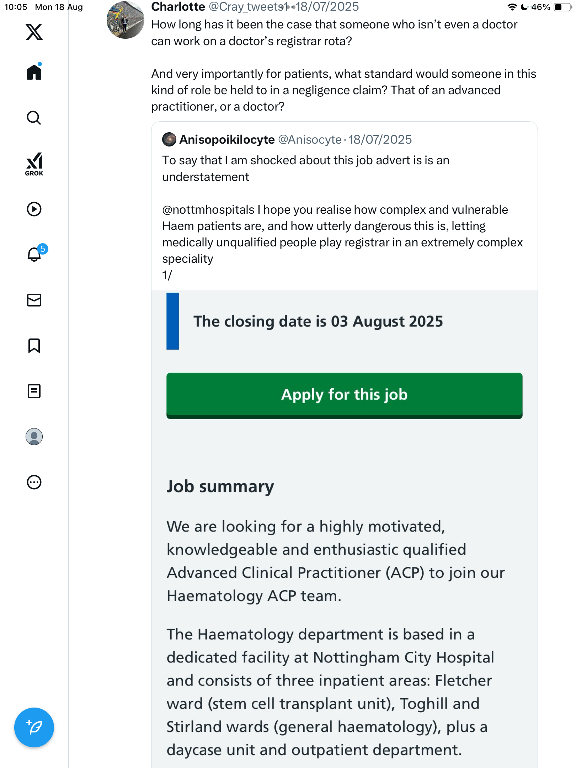This screenshot has height=768, width=576.
Task: Launch the Grok assistant
Action: (34, 164)
